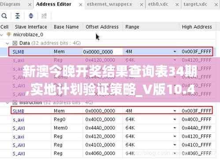Click Instruction section 0x4120_FFFF high address

(197, 137)
